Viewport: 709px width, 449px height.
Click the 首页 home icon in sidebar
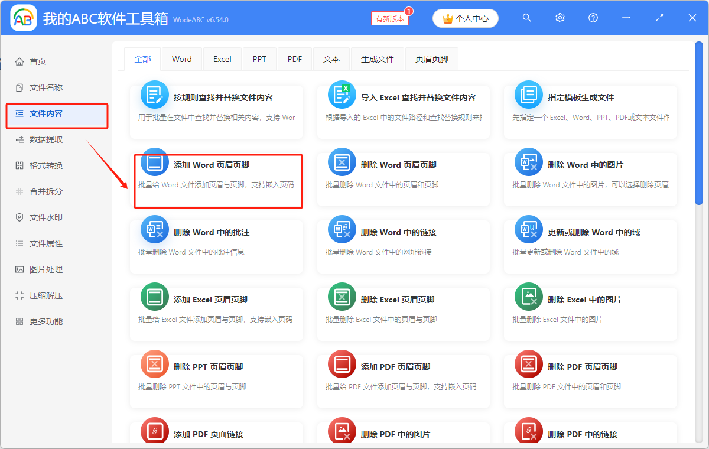point(19,61)
